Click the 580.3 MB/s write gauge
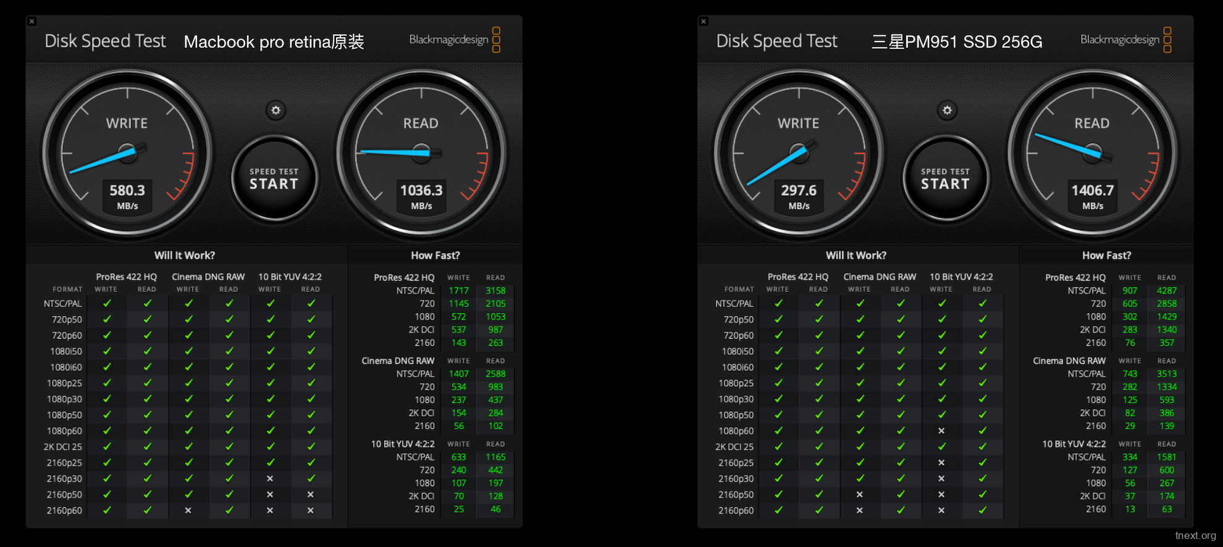Viewport: 1223px width, 547px height. (x=127, y=153)
